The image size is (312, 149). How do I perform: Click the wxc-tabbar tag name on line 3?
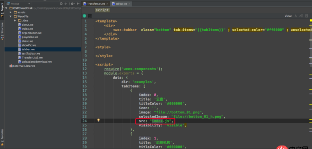point(125,30)
